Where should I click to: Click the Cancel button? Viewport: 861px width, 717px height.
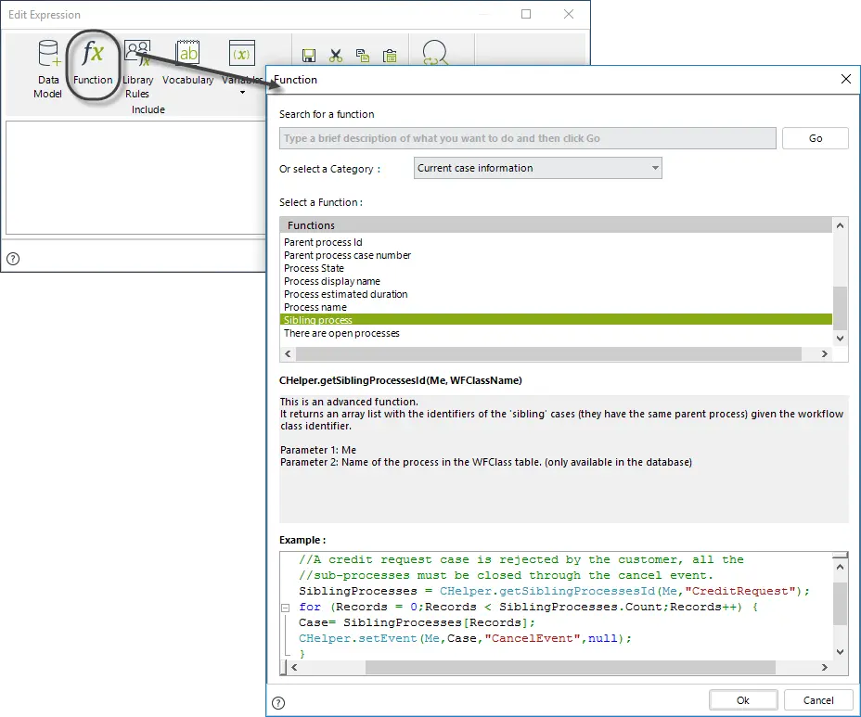[817, 700]
